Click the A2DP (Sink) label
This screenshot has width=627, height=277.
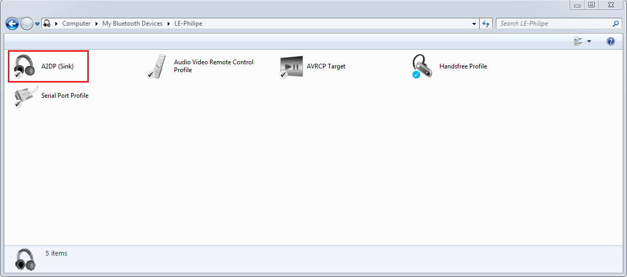pyautogui.click(x=57, y=66)
